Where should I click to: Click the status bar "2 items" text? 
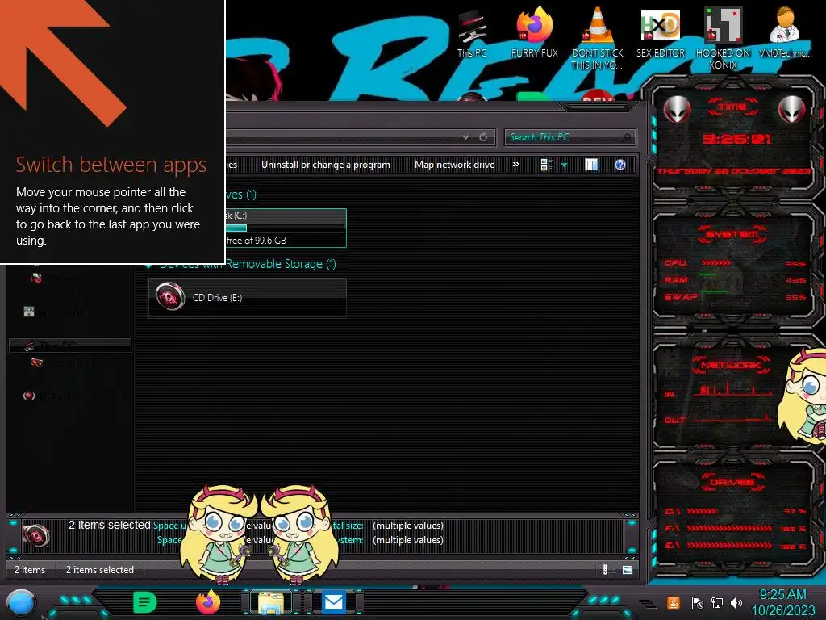[30, 570]
